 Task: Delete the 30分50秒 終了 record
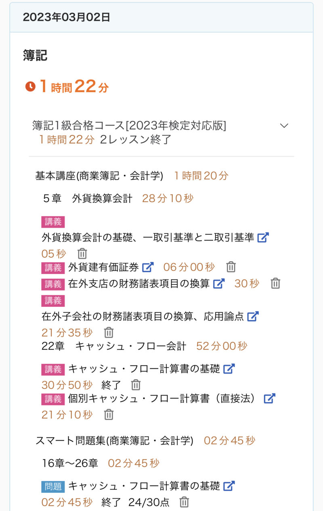click(136, 385)
